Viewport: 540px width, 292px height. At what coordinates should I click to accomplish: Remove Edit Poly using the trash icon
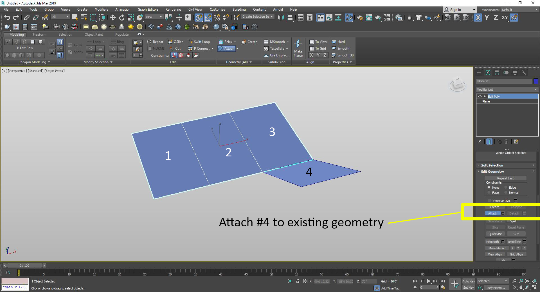point(506,142)
